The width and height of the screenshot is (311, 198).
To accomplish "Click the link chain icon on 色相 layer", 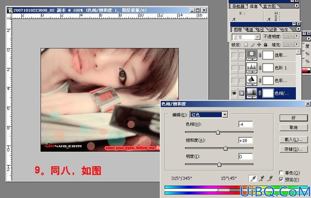I will [x=260, y=93].
